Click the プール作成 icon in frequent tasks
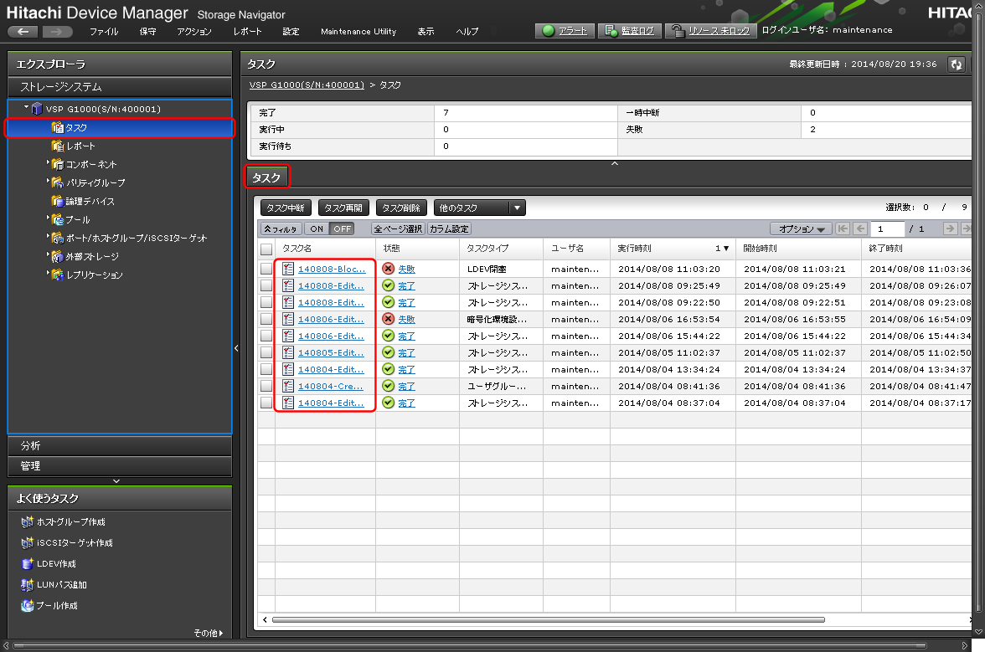 coord(27,606)
